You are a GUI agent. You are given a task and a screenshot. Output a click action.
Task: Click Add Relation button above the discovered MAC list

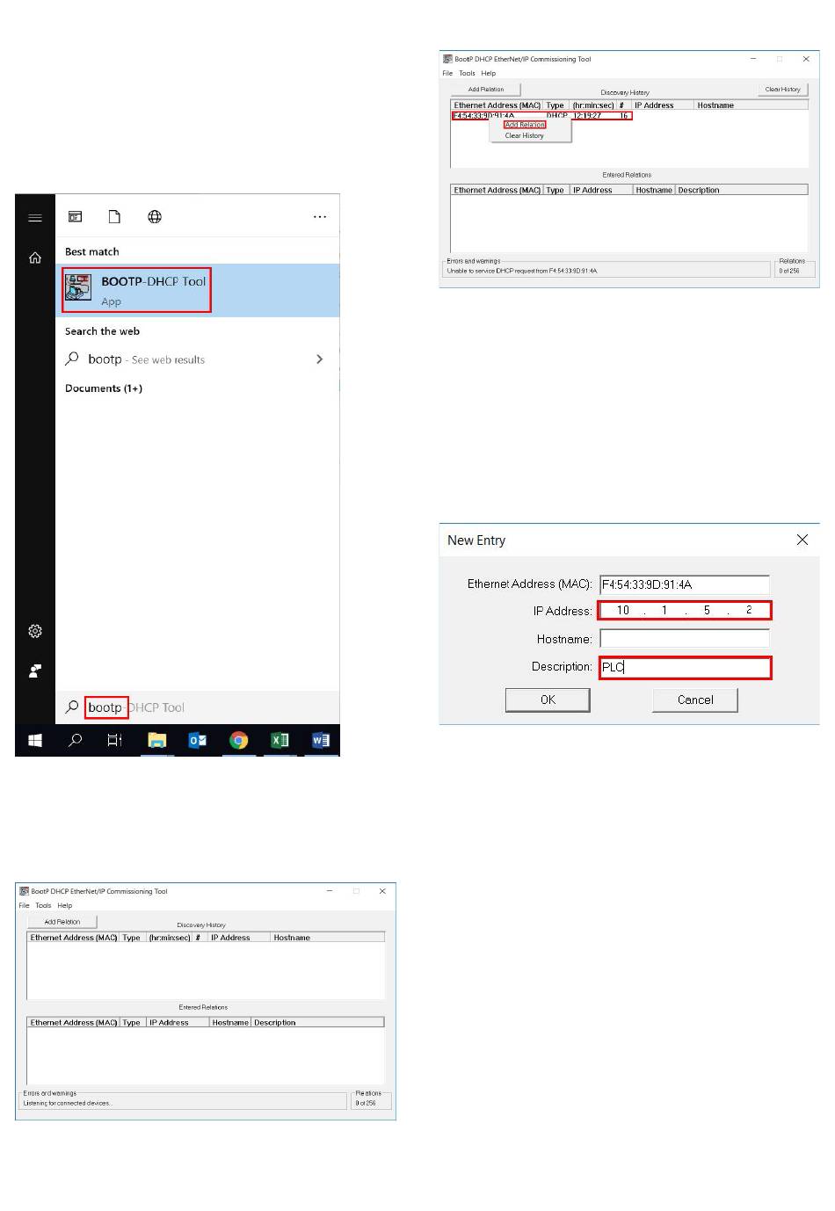pyautogui.click(x=486, y=90)
